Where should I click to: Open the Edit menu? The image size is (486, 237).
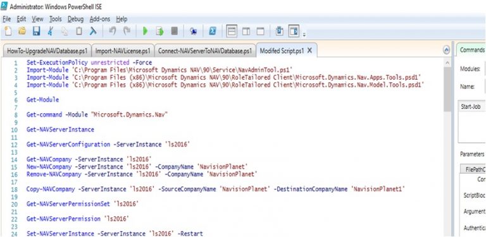coord(22,19)
